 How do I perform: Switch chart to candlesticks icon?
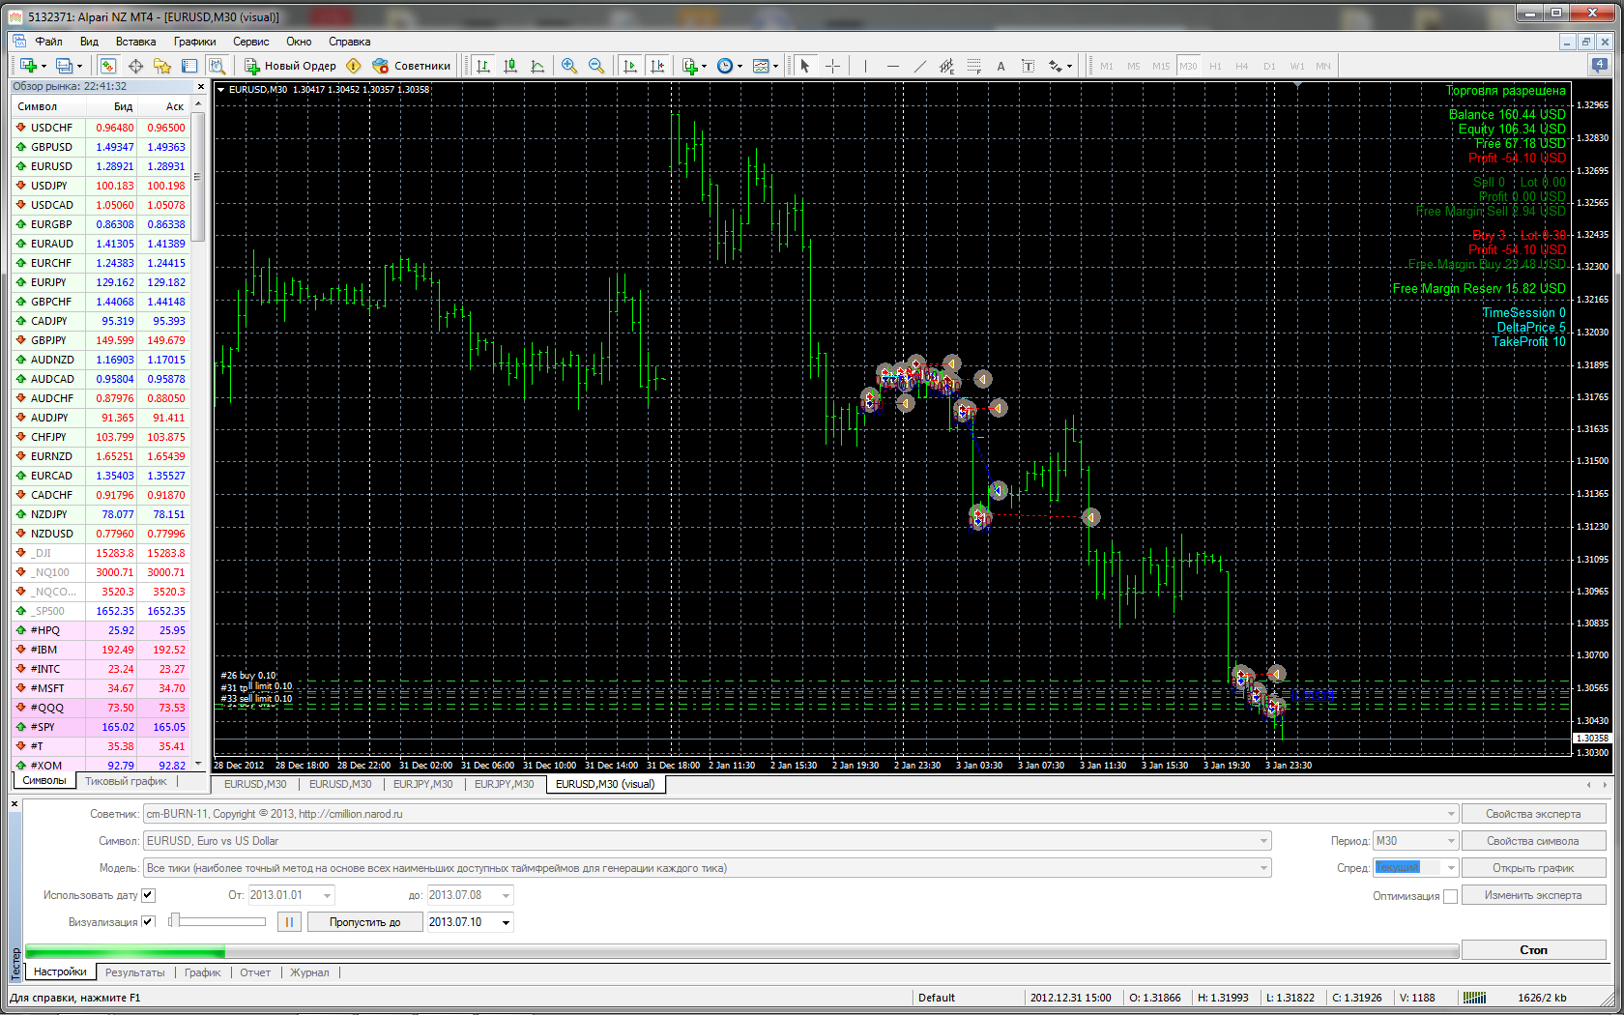(x=510, y=66)
